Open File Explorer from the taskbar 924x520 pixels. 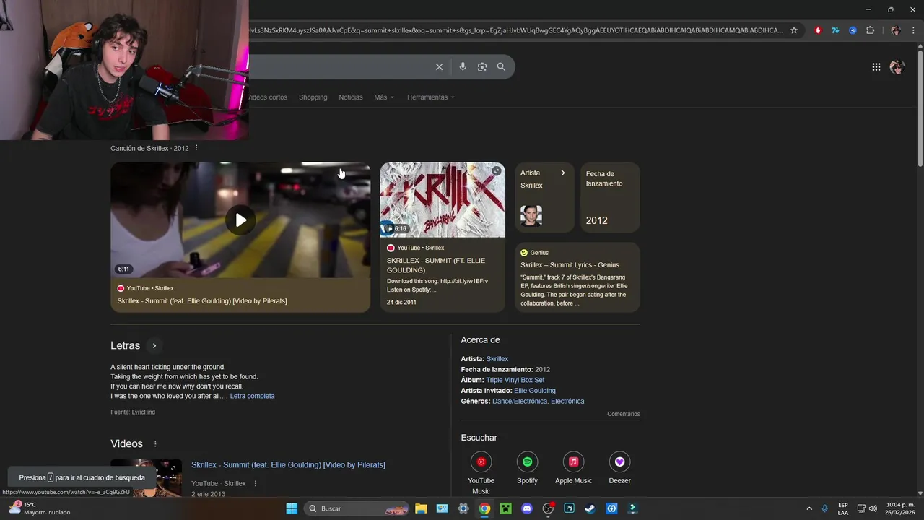pos(421,508)
